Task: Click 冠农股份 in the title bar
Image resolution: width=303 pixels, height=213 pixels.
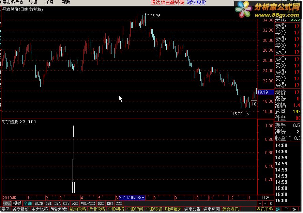Action: pos(196,2)
